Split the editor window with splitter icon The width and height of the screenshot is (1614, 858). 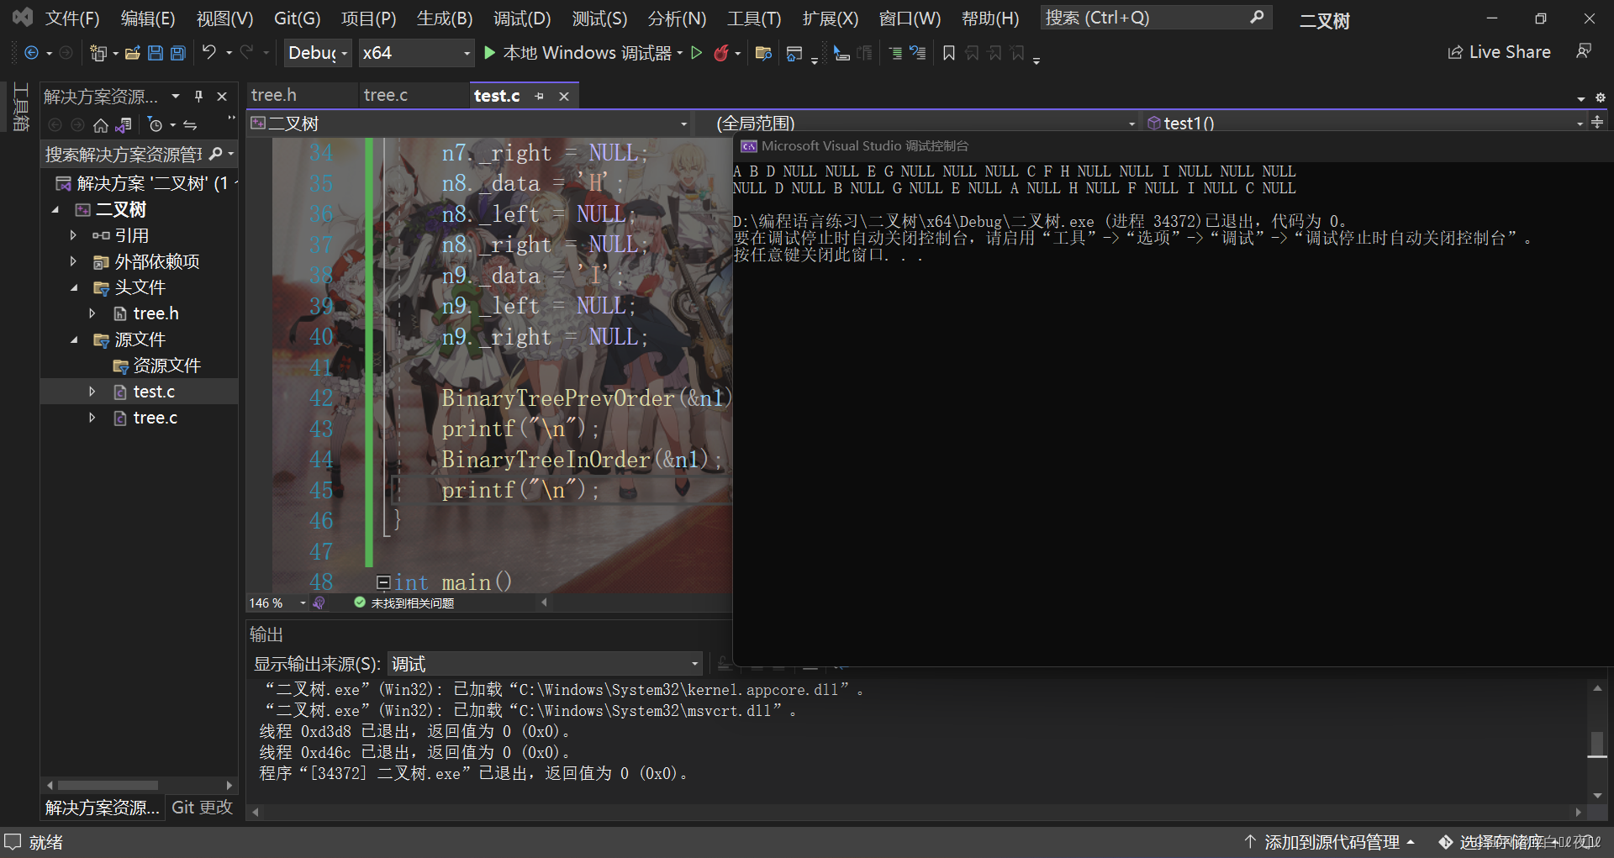[1597, 122]
